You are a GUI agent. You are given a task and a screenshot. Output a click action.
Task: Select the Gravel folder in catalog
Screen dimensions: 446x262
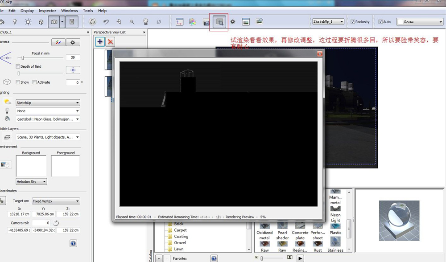(x=180, y=243)
